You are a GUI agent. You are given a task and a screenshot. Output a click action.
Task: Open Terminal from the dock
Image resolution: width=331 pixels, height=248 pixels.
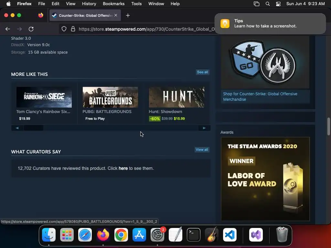coord(194,235)
